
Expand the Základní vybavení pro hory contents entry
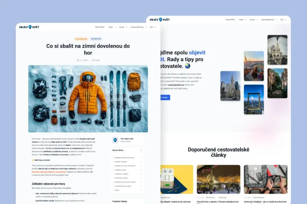click(141, 158)
